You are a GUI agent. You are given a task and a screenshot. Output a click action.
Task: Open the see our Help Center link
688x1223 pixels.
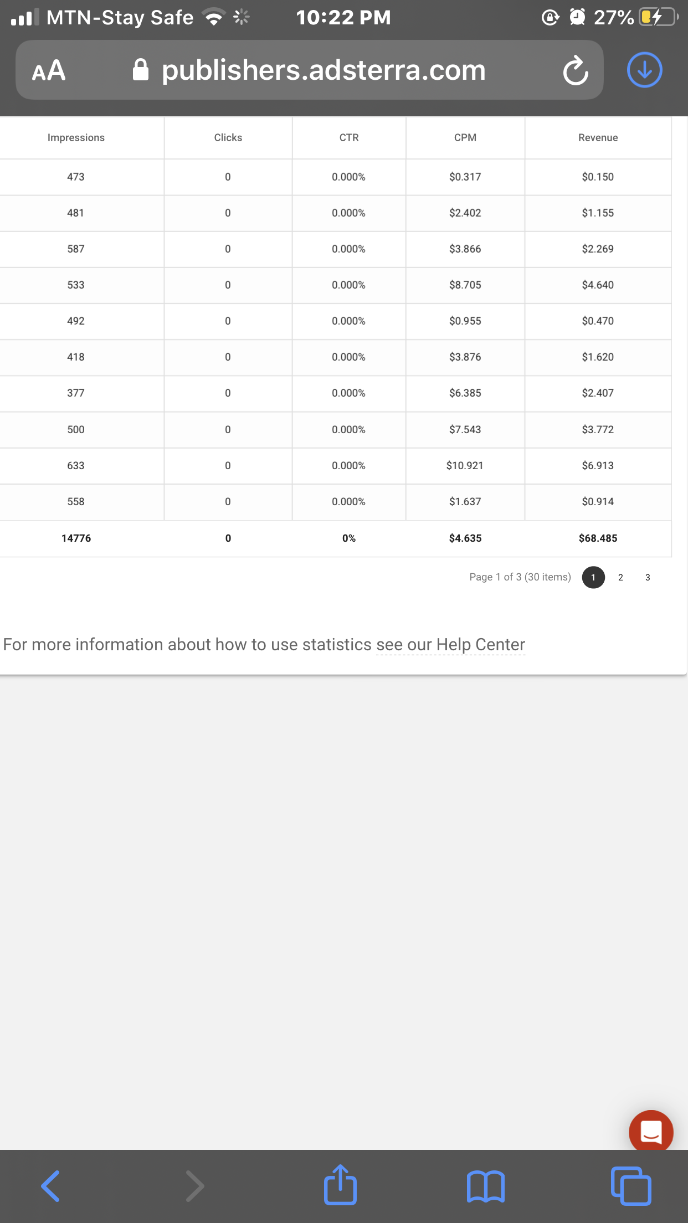click(x=450, y=645)
